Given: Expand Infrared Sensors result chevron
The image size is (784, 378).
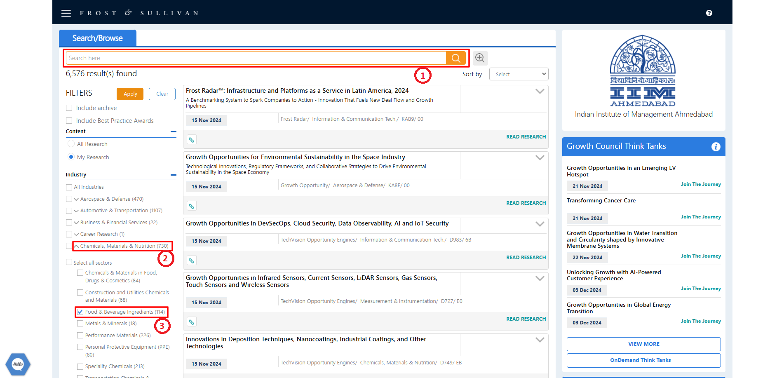Looking at the screenshot, I should tap(540, 279).
